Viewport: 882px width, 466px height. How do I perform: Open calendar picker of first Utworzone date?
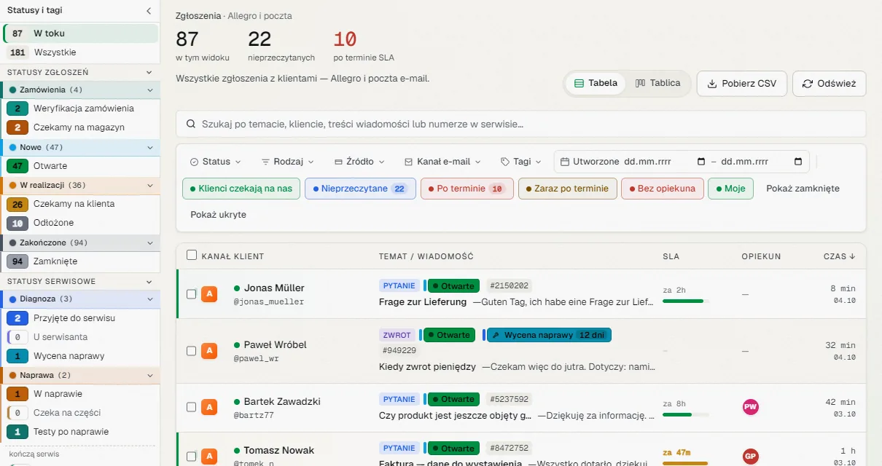[x=701, y=162]
